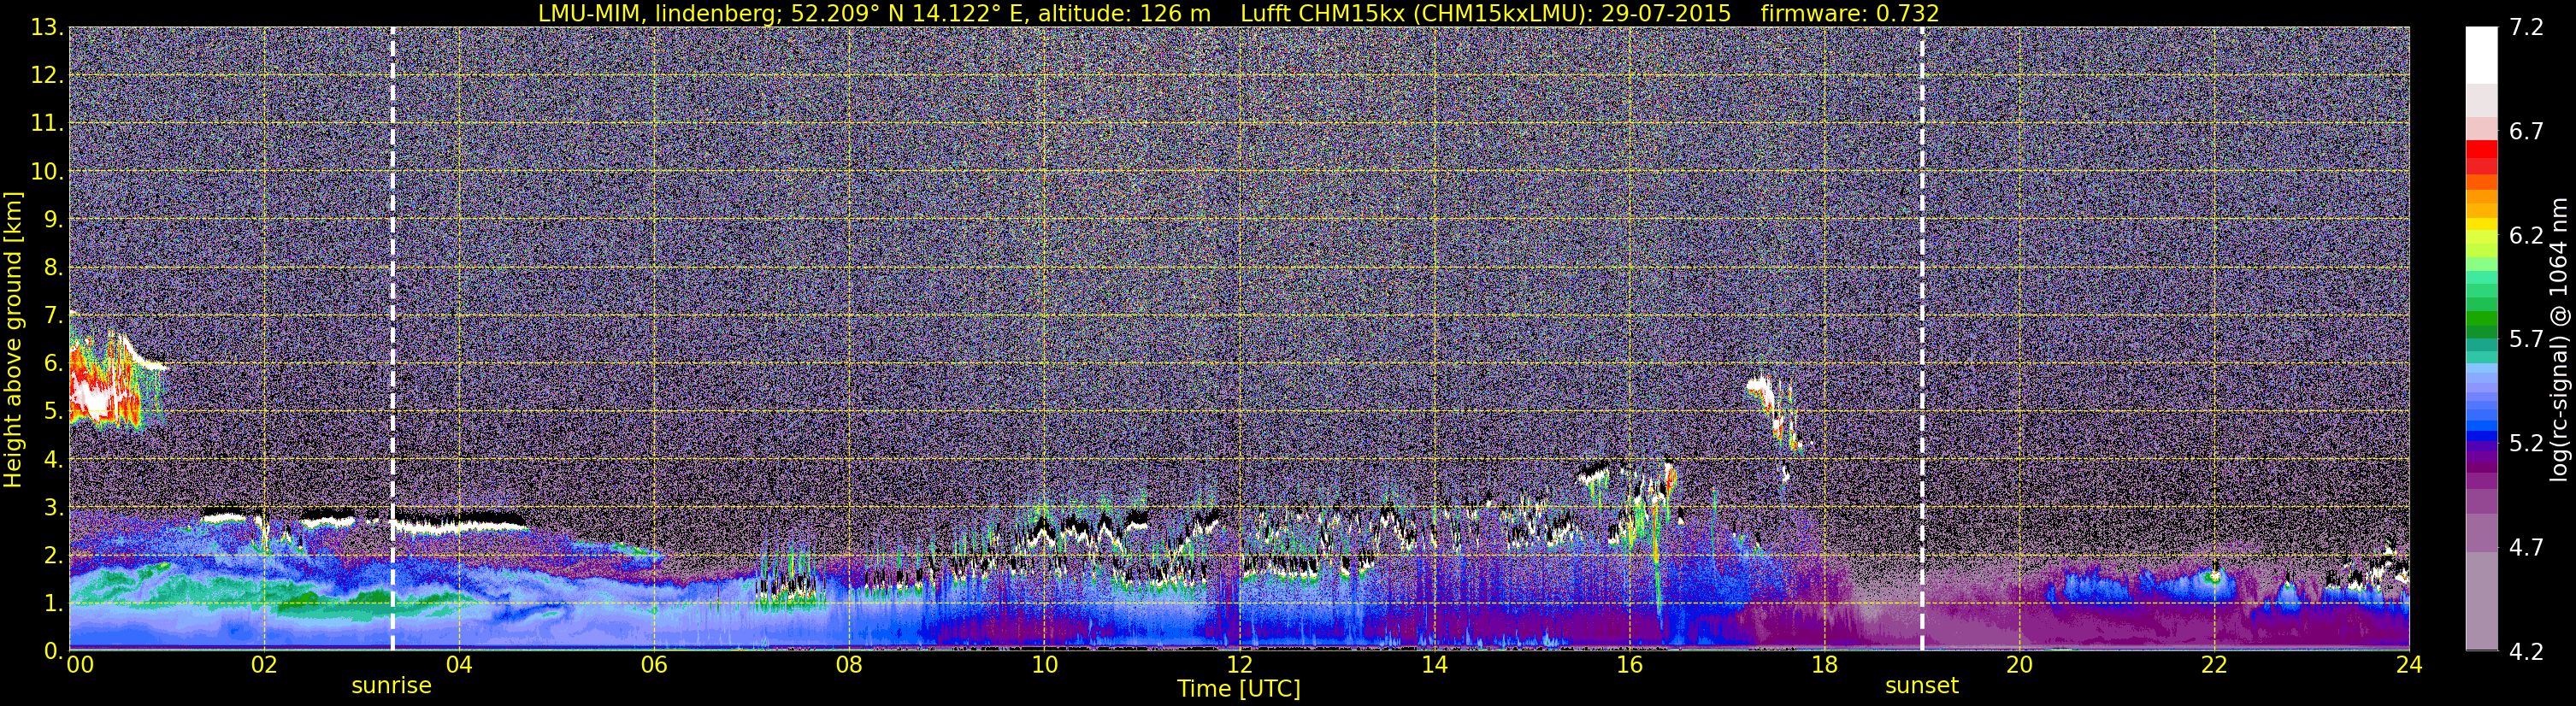Select the white dashed sunrise marker line

[392, 338]
